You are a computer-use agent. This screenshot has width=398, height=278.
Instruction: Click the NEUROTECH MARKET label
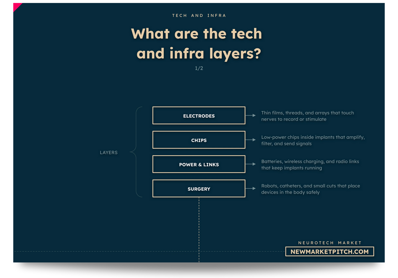(330, 243)
